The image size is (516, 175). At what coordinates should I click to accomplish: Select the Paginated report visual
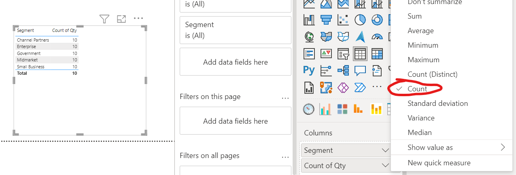pos(309,87)
